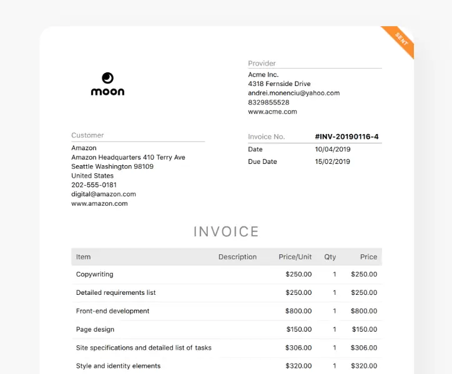452x374 pixels.
Task: Click the 'Due Date' label
Action: point(262,161)
